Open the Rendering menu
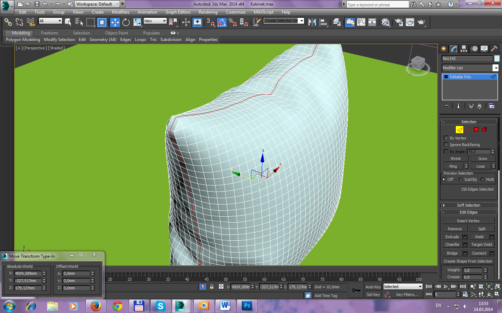Image resolution: width=502 pixels, height=313 pixels. [208, 12]
